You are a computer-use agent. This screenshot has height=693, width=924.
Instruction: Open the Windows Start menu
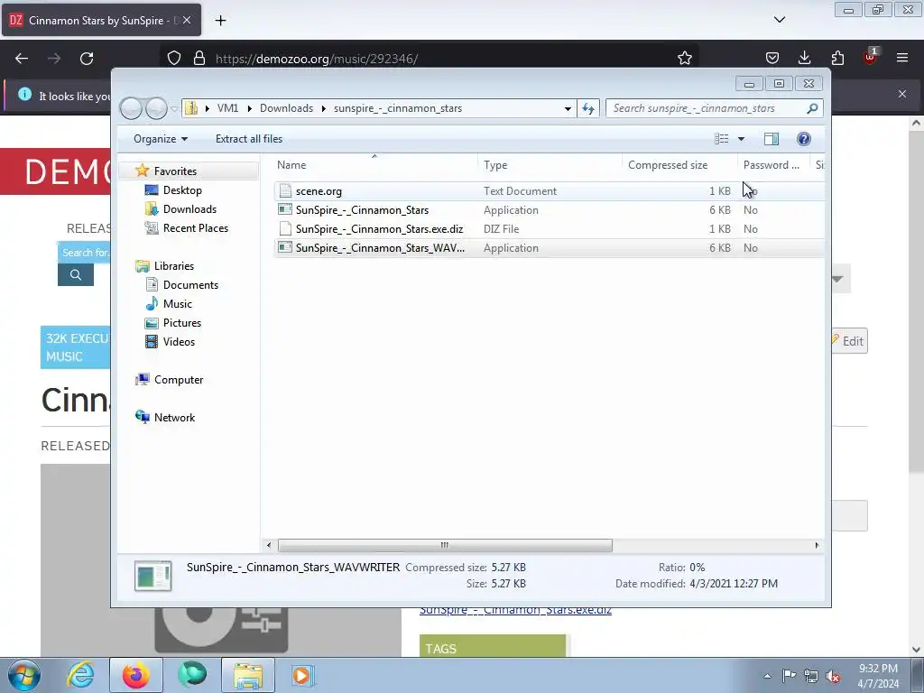click(24, 675)
